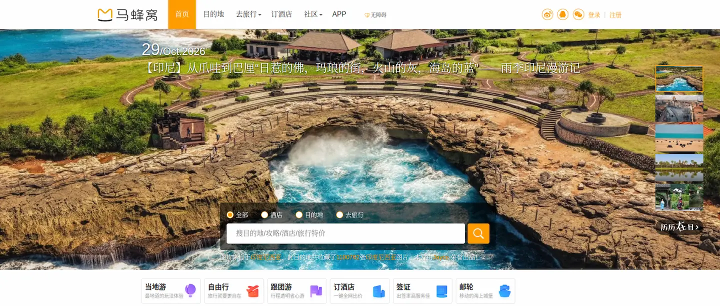The width and height of the screenshot is (720, 306).
Task: Select the fifth garden thumbnail
Action: (x=679, y=197)
